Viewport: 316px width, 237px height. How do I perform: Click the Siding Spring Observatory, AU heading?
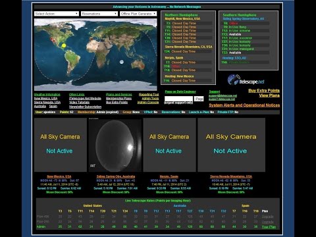click(244, 18)
